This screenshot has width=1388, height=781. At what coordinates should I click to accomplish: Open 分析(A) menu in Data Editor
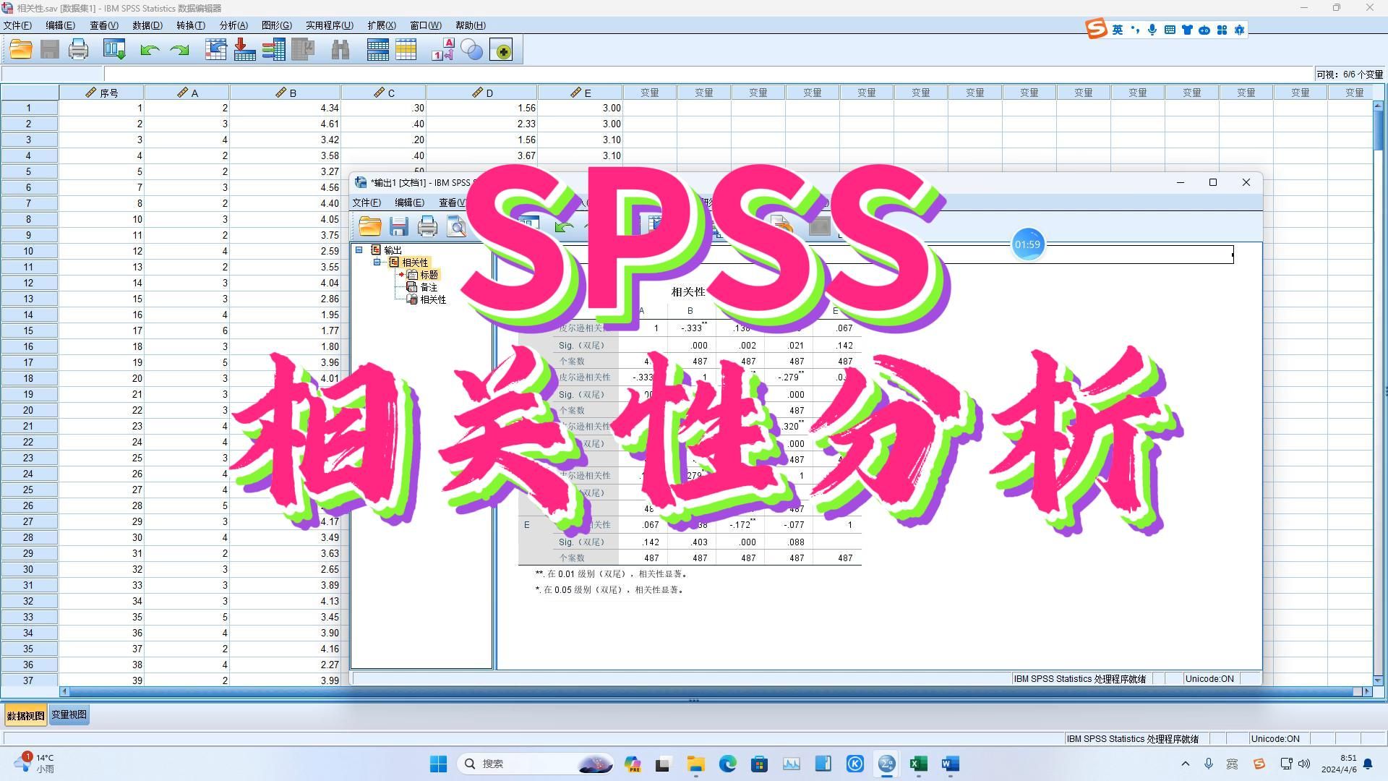pos(234,25)
